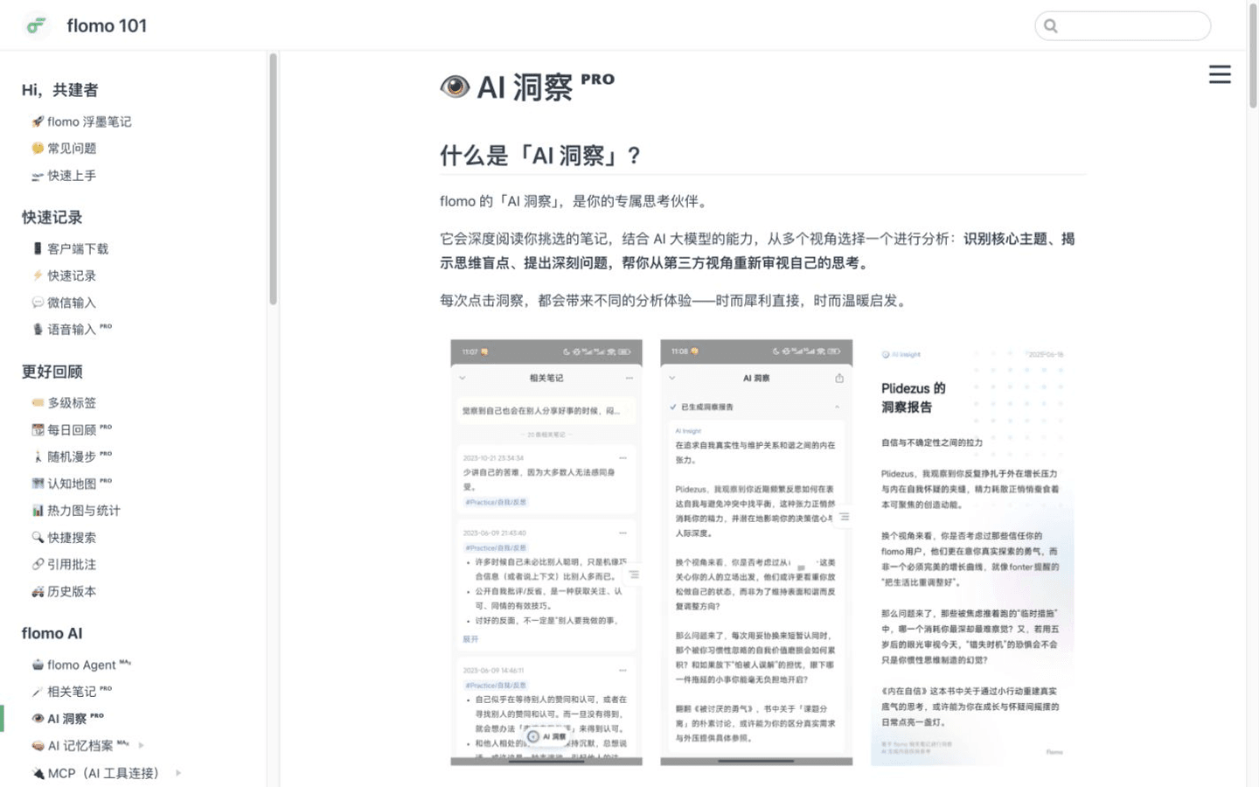Click the plug icon beside MCP(AI 工具连接)

coord(38,773)
